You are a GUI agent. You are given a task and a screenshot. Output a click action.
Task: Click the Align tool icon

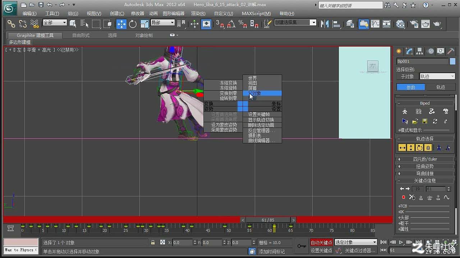pyautogui.click(x=336, y=24)
